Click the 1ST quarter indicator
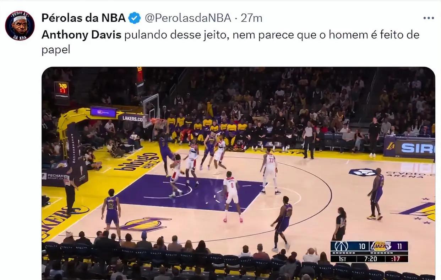Viewport: 441px width, 280px height. [342, 259]
